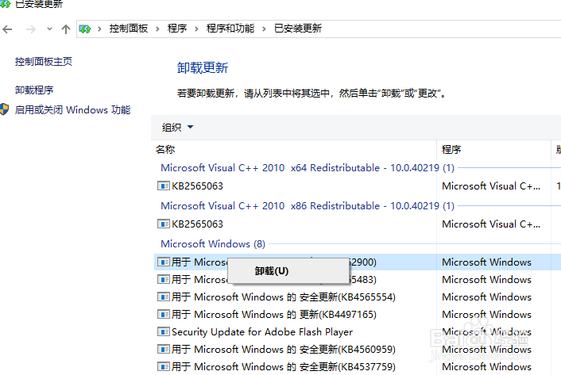Sort by 程序 column header
Screen dimensions: 561x375
tap(451, 150)
